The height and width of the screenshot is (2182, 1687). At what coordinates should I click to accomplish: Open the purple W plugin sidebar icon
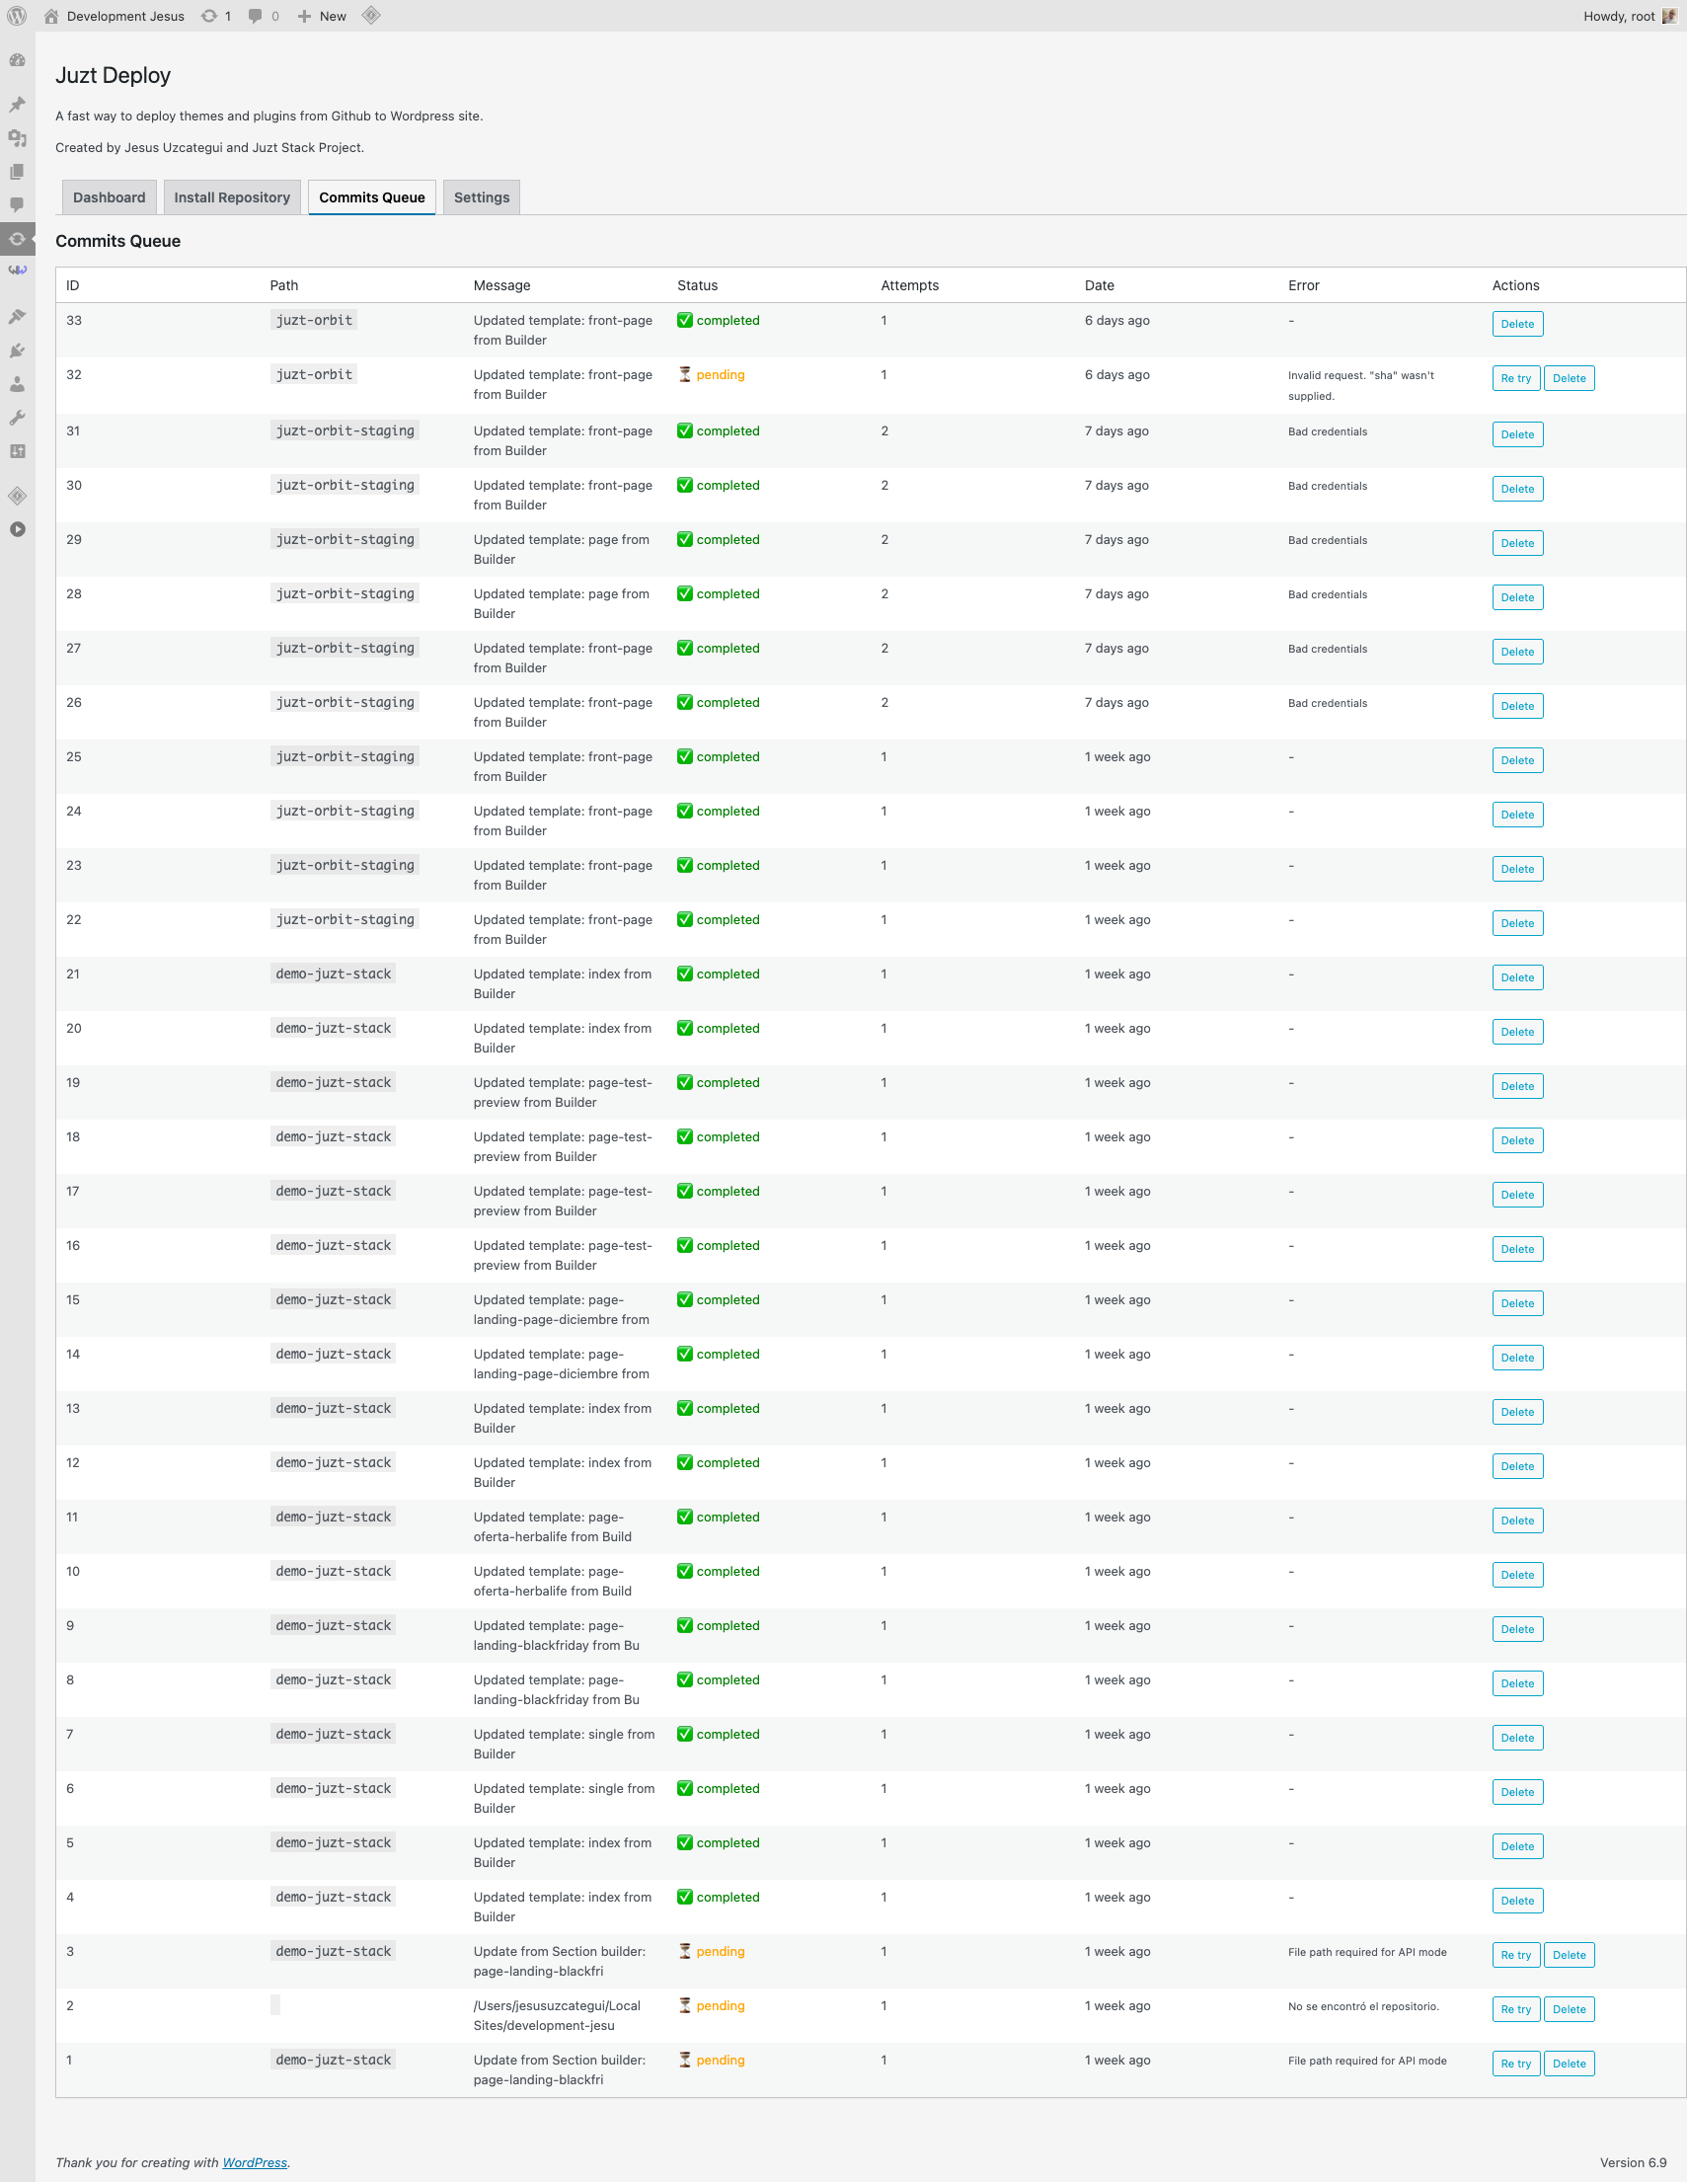[17, 271]
